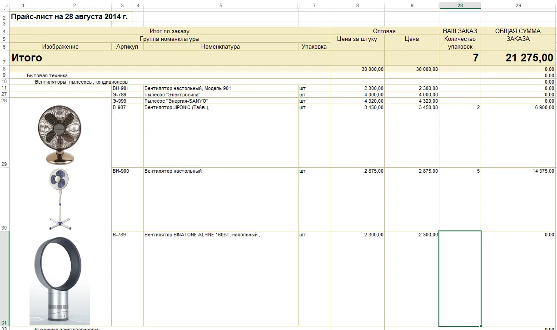Click the 'Упаковка' header cell
The height and width of the screenshot is (330, 557).
tap(314, 47)
